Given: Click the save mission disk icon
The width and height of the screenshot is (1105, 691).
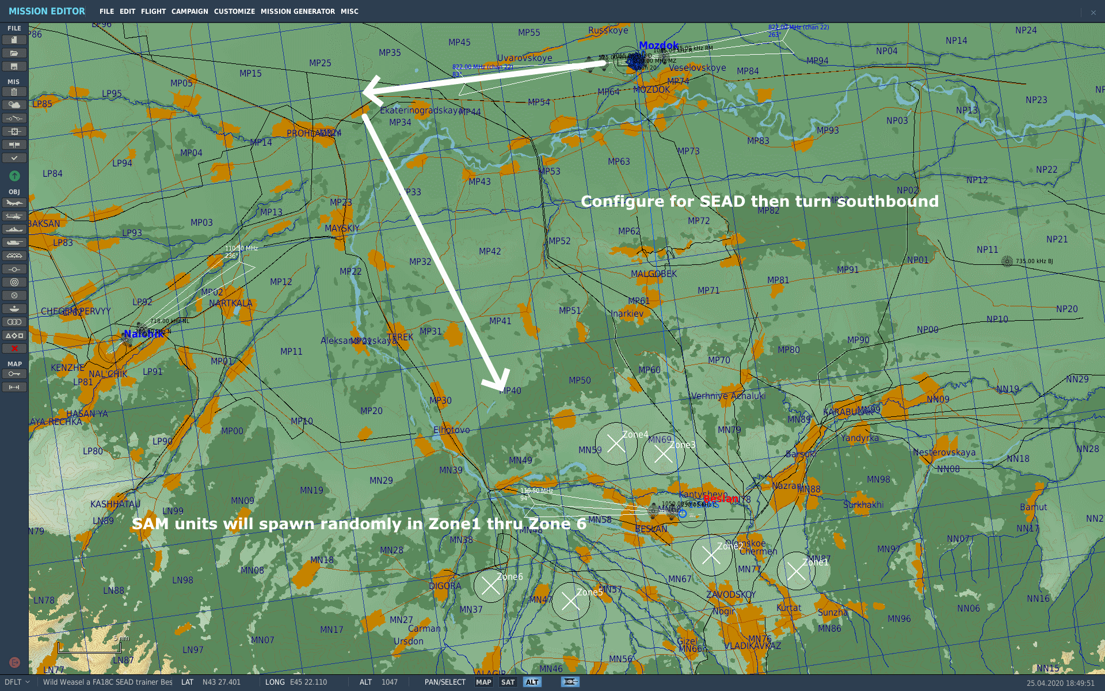Looking at the screenshot, I should tap(14, 66).
